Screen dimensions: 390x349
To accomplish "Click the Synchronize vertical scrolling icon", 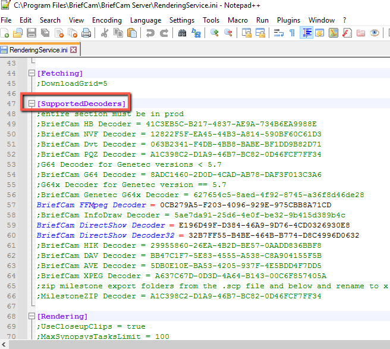I will point(247,33).
